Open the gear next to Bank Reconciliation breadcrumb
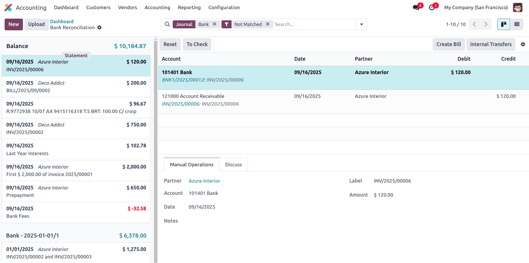529x263 pixels. pyautogui.click(x=100, y=27)
